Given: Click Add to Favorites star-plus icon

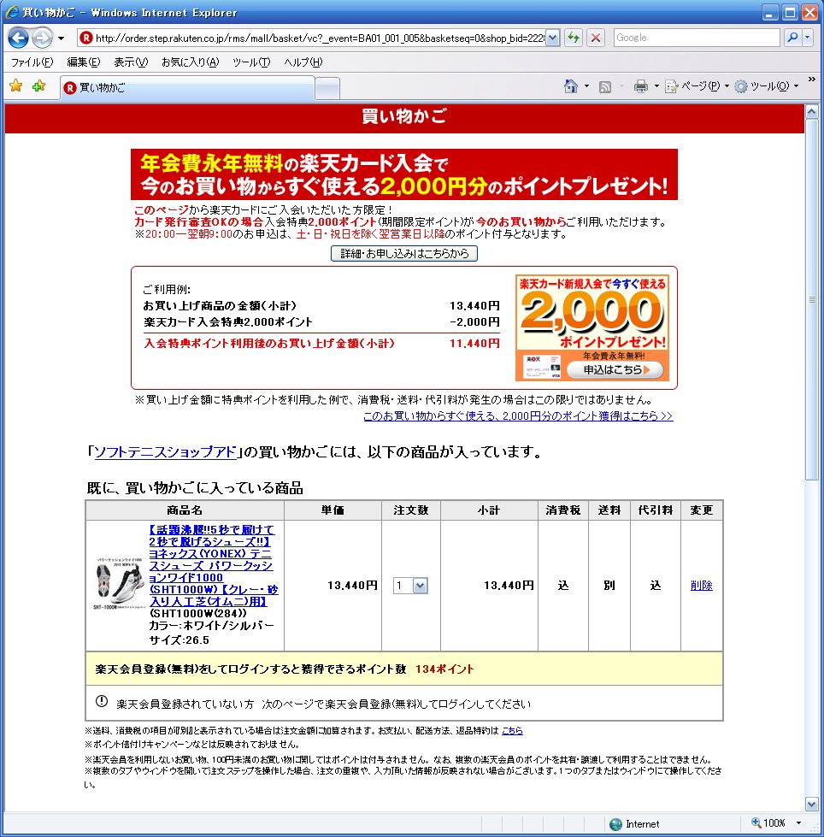Looking at the screenshot, I should pyautogui.click(x=39, y=86).
